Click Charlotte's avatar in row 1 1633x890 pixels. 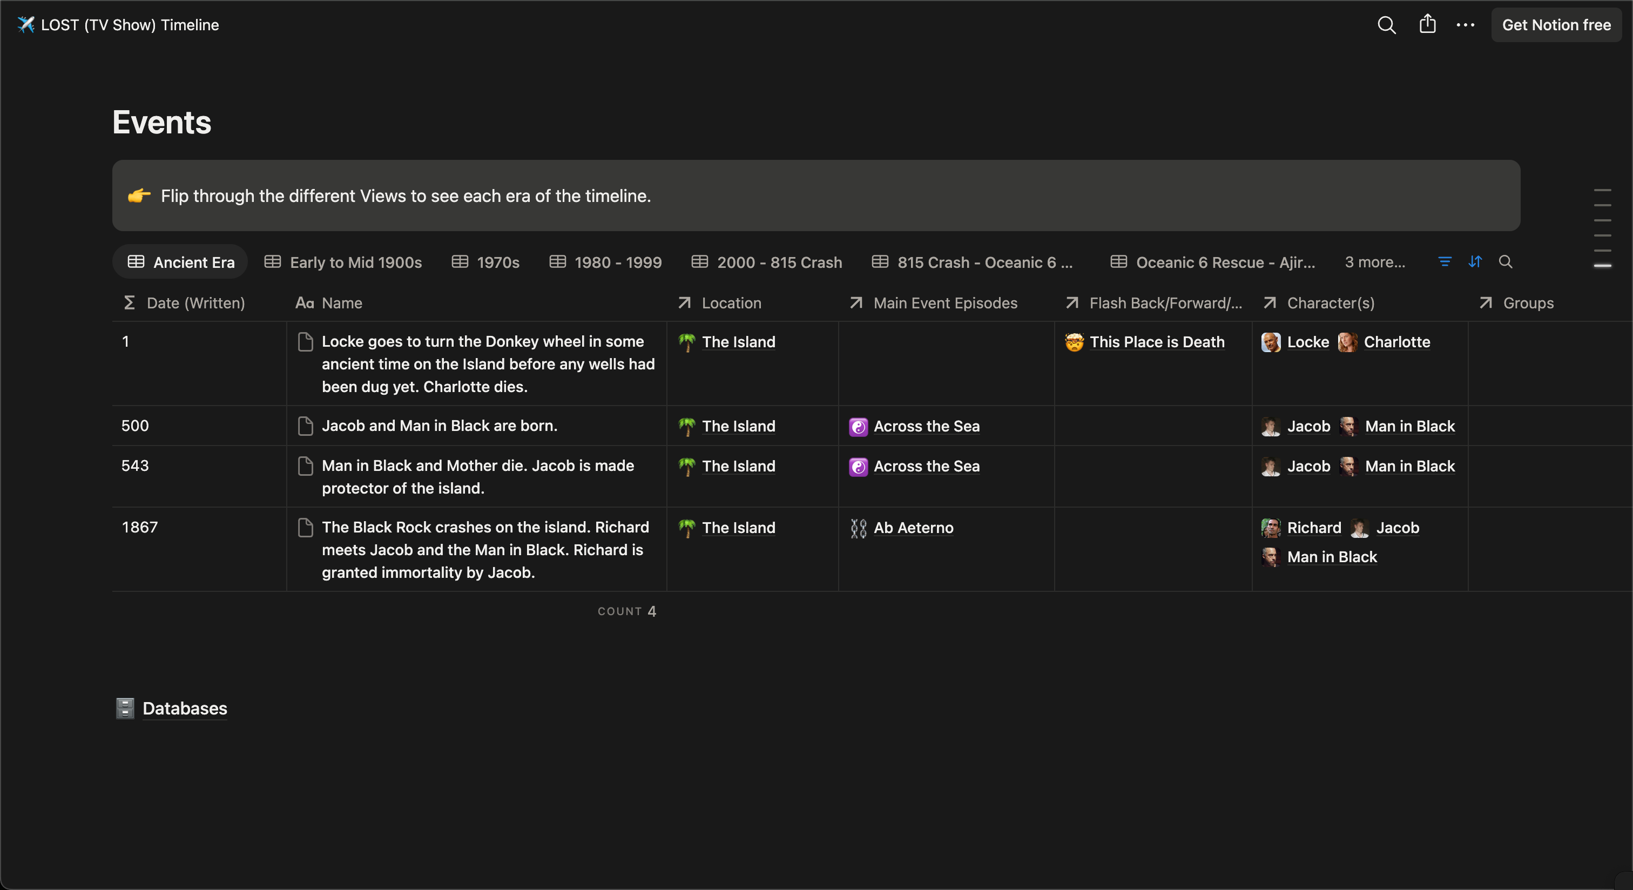1348,342
